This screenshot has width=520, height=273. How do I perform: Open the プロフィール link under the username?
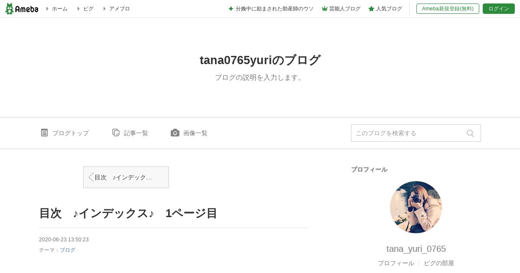(396, 263)
